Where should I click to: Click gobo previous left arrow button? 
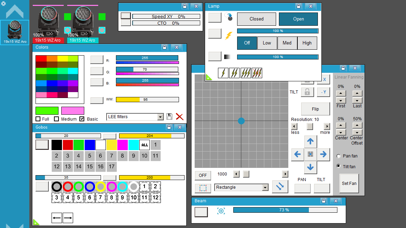(57, 218)
